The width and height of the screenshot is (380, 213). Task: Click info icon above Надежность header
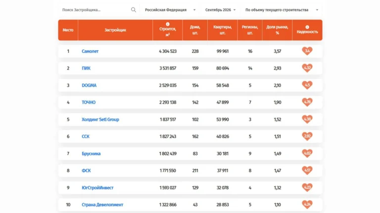[307, 27]
